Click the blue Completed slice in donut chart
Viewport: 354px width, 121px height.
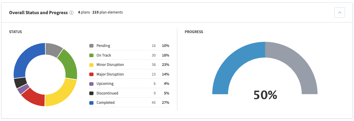tap(27, 59)
